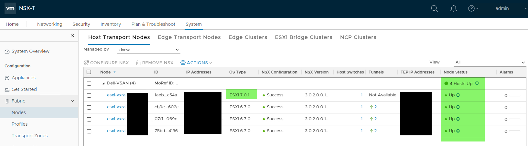Open Plan & Troubleshoot tab

153,24
